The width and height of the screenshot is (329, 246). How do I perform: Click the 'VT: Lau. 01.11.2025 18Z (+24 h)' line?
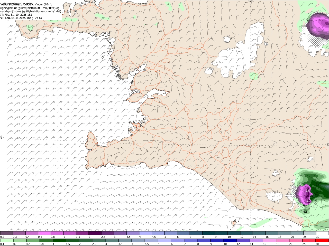click(x=21, y=18)
